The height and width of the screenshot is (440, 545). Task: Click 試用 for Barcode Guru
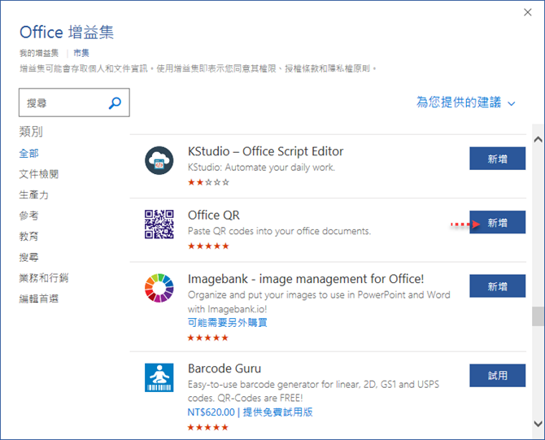click(x=497, y=376)
